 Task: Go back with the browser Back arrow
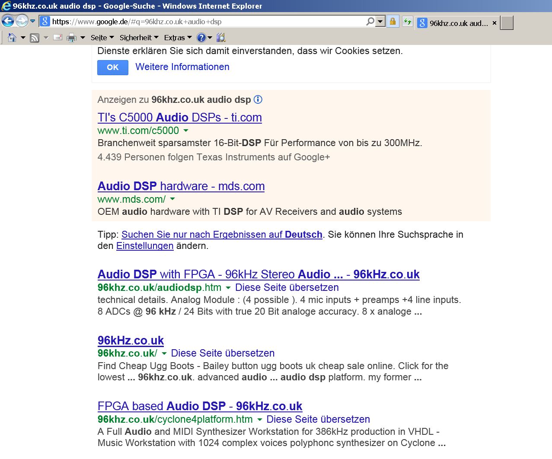pos(8,21)
